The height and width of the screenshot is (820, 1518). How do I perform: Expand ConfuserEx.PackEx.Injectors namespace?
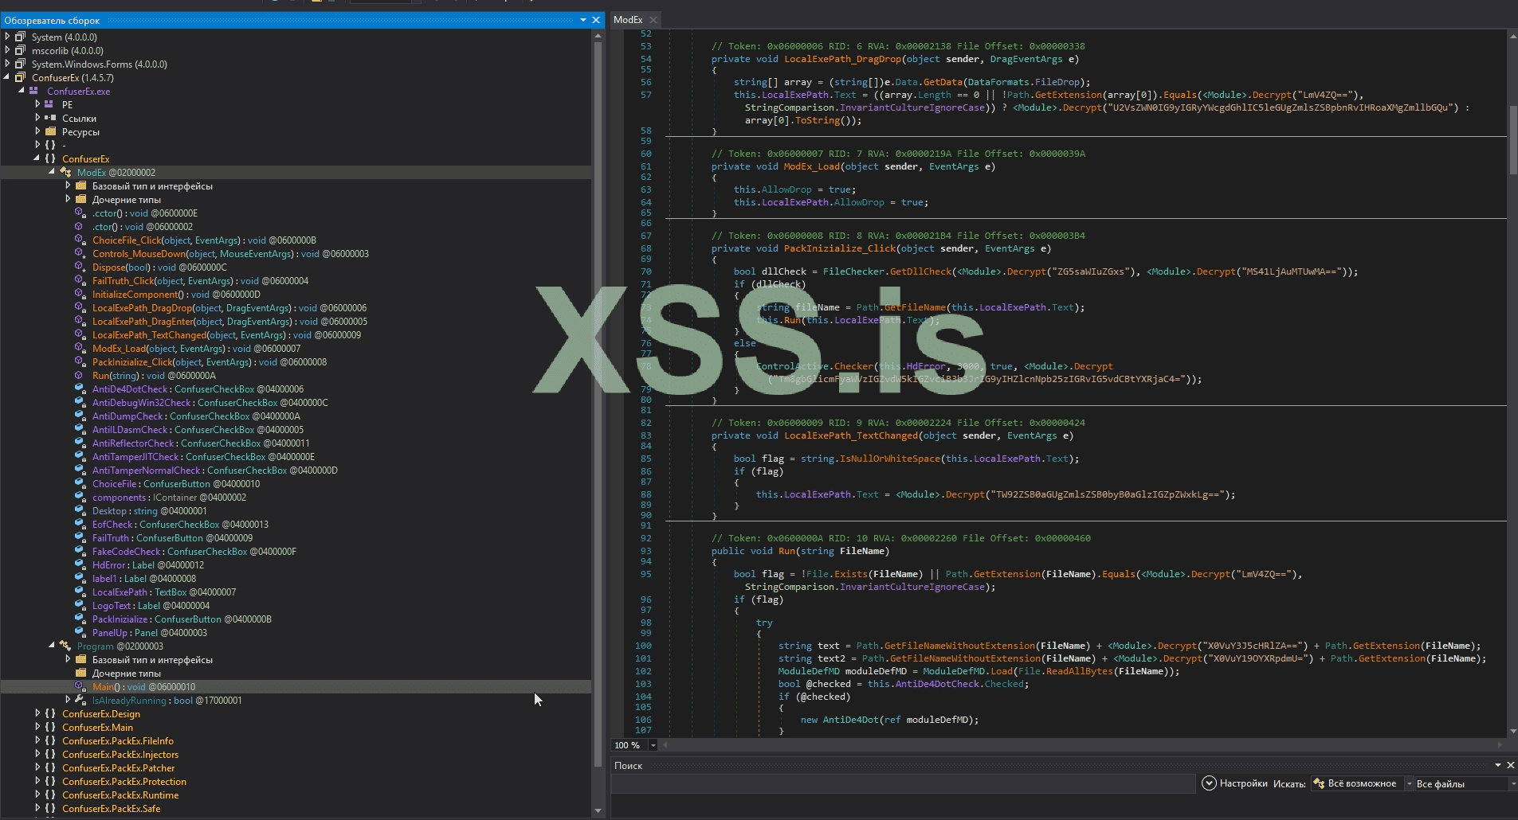(37, 754)
